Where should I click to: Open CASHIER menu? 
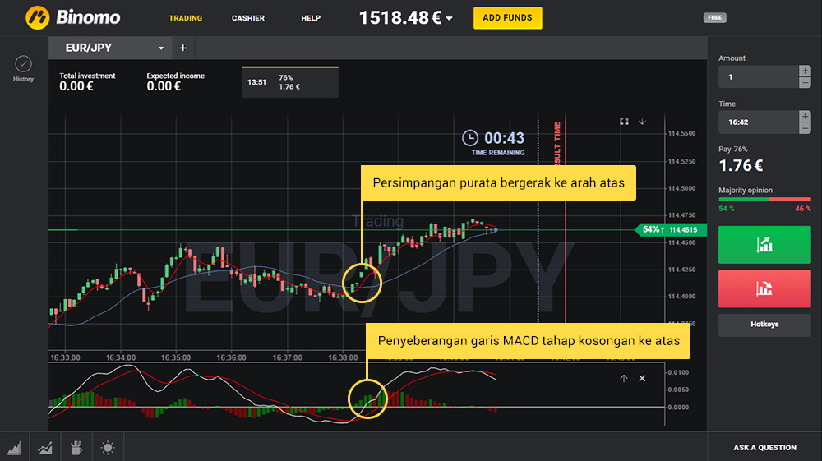coord(248,18)
